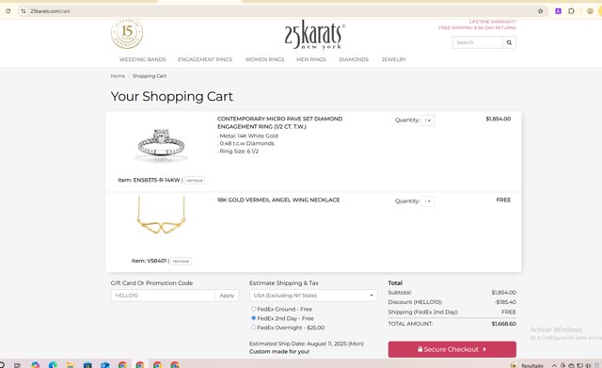
Task: Click the Ring Size: 6 1/2 detail
Action: 238,152
